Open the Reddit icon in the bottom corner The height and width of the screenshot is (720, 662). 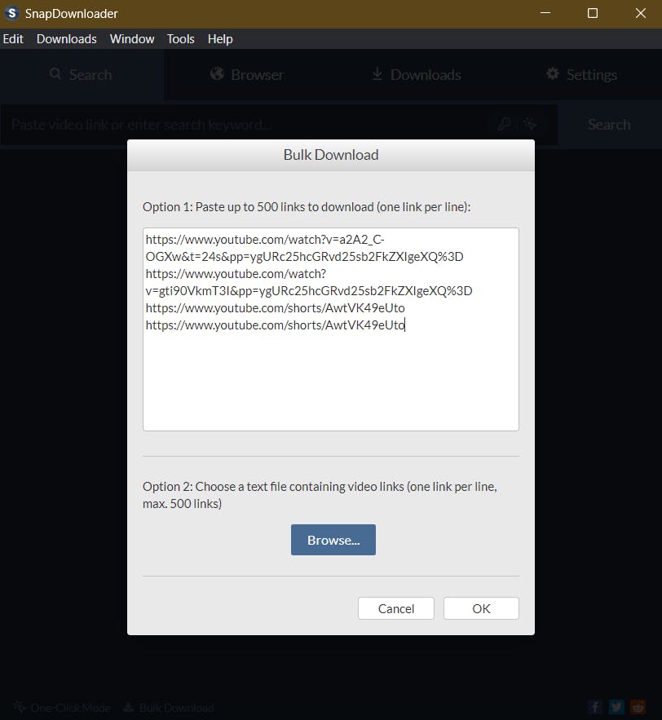tap(638, 707)
